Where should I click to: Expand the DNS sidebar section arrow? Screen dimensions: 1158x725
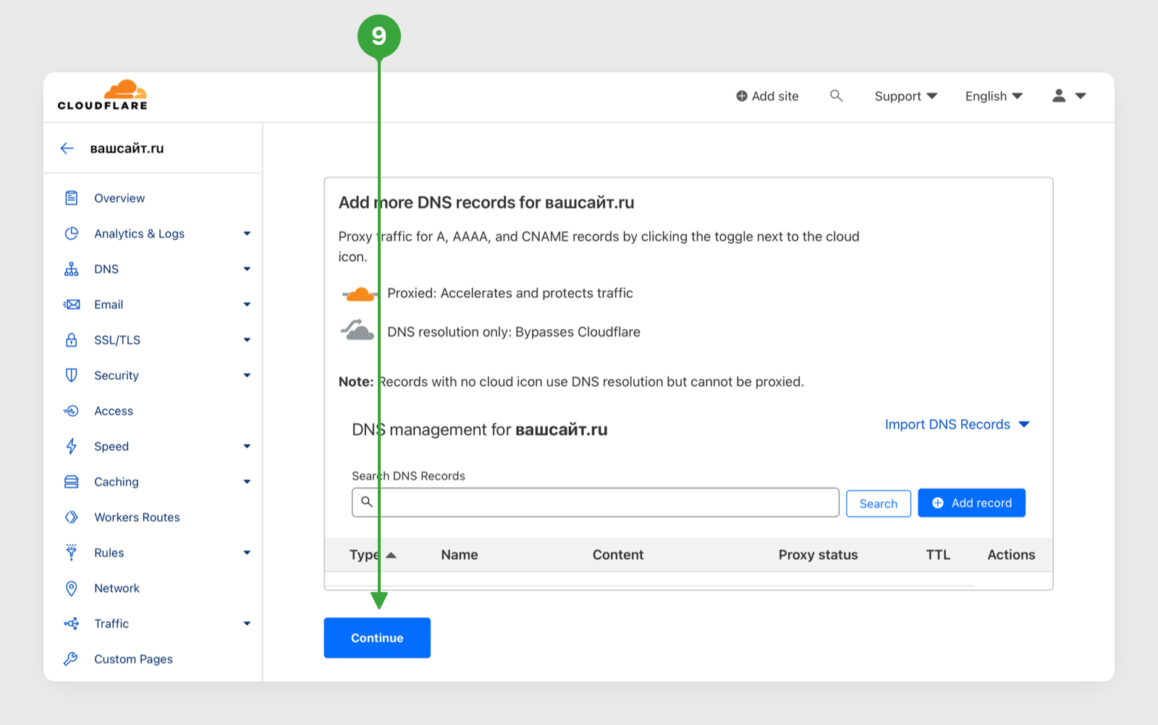[x=247, y=269]
